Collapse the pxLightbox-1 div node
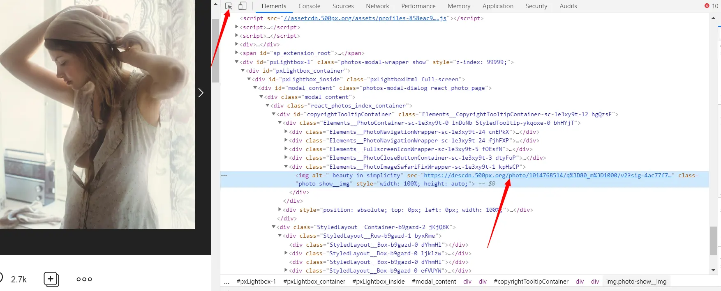Screen dimensions: 721x291 pos(237,62)
